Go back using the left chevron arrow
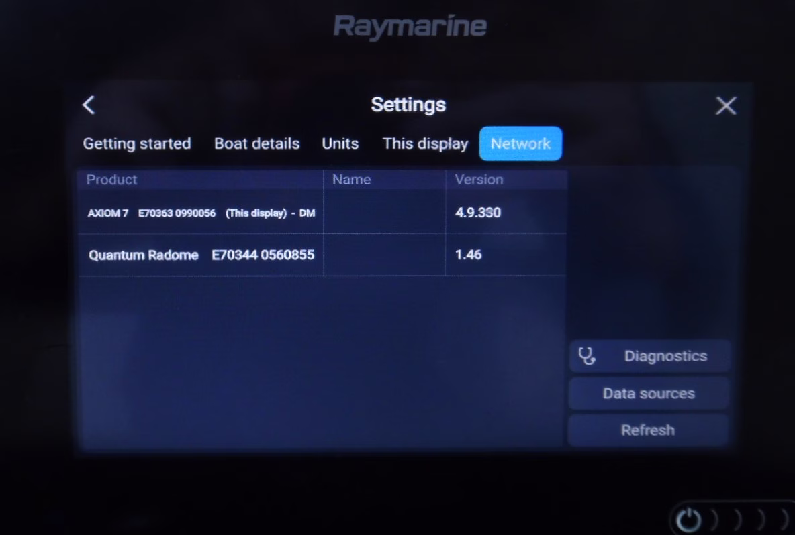The width and height of the screenshot is (795, 535). click(x=89, y=105)
